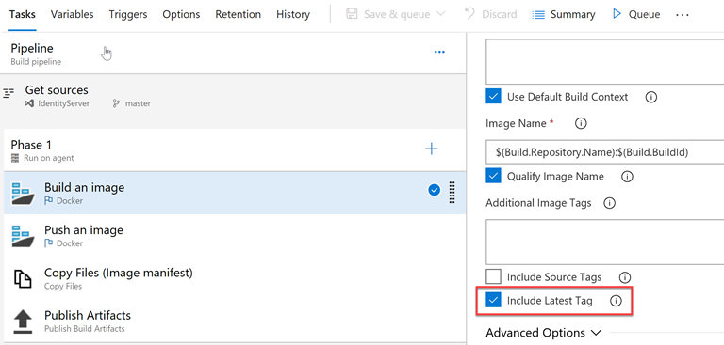The width and height of the screenshot is (724, 345).
Task: Click the Additional Image Tags text area
Action: click(605, 242)
